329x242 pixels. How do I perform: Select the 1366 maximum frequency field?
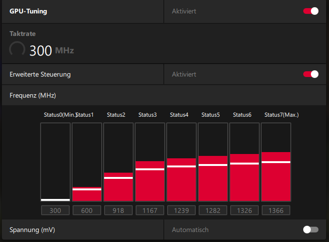[x=276, y=210]
